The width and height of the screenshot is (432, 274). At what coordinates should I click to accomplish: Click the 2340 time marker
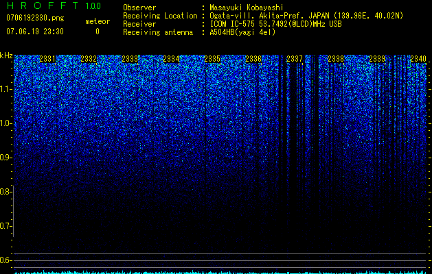[x=418, y=59]
